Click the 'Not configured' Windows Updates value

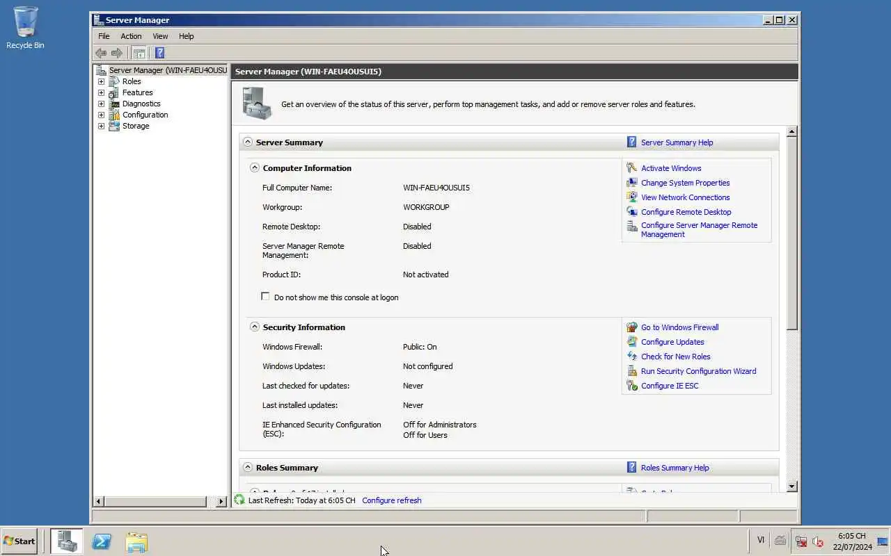[427, 366]
